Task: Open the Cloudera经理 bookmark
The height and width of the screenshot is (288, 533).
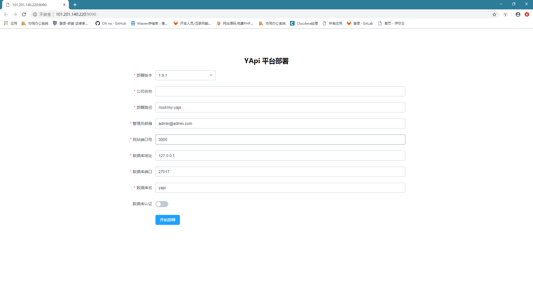Action: pos(304,23)
